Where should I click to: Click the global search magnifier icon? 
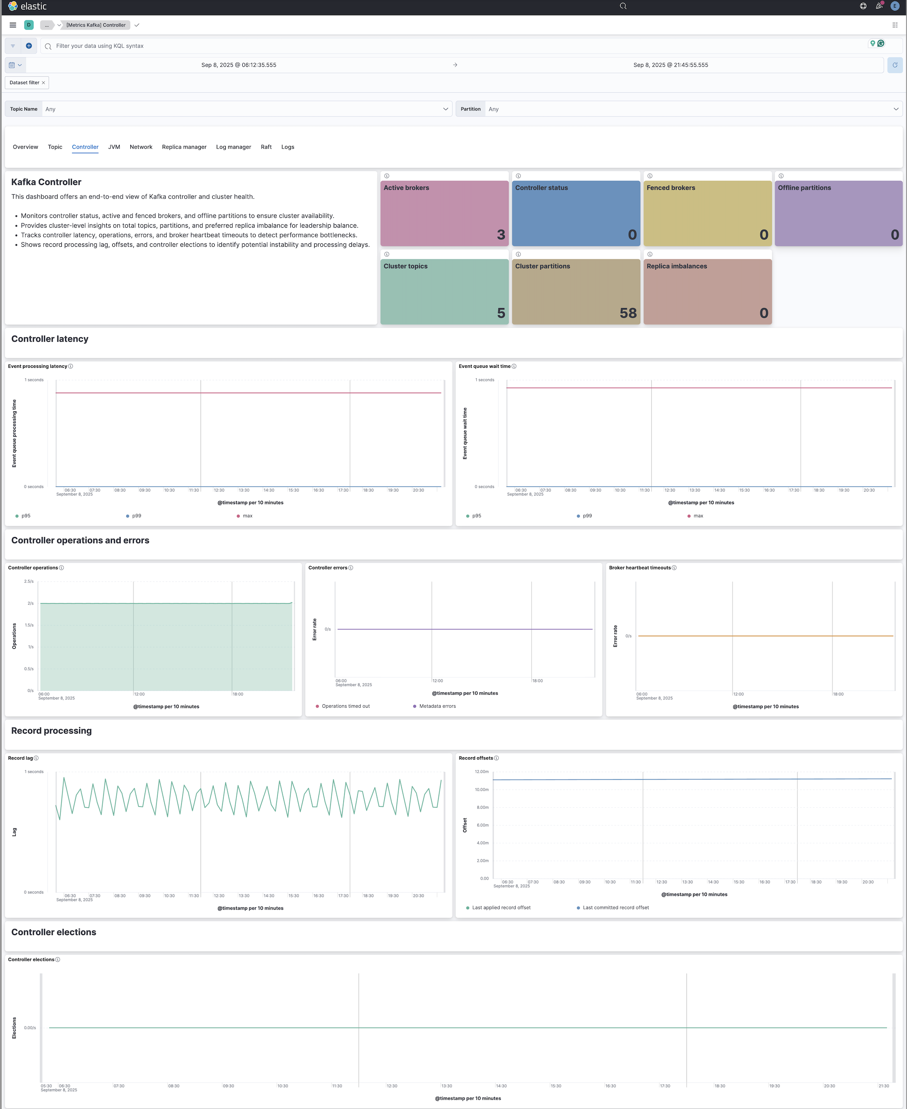coord(623,6)
